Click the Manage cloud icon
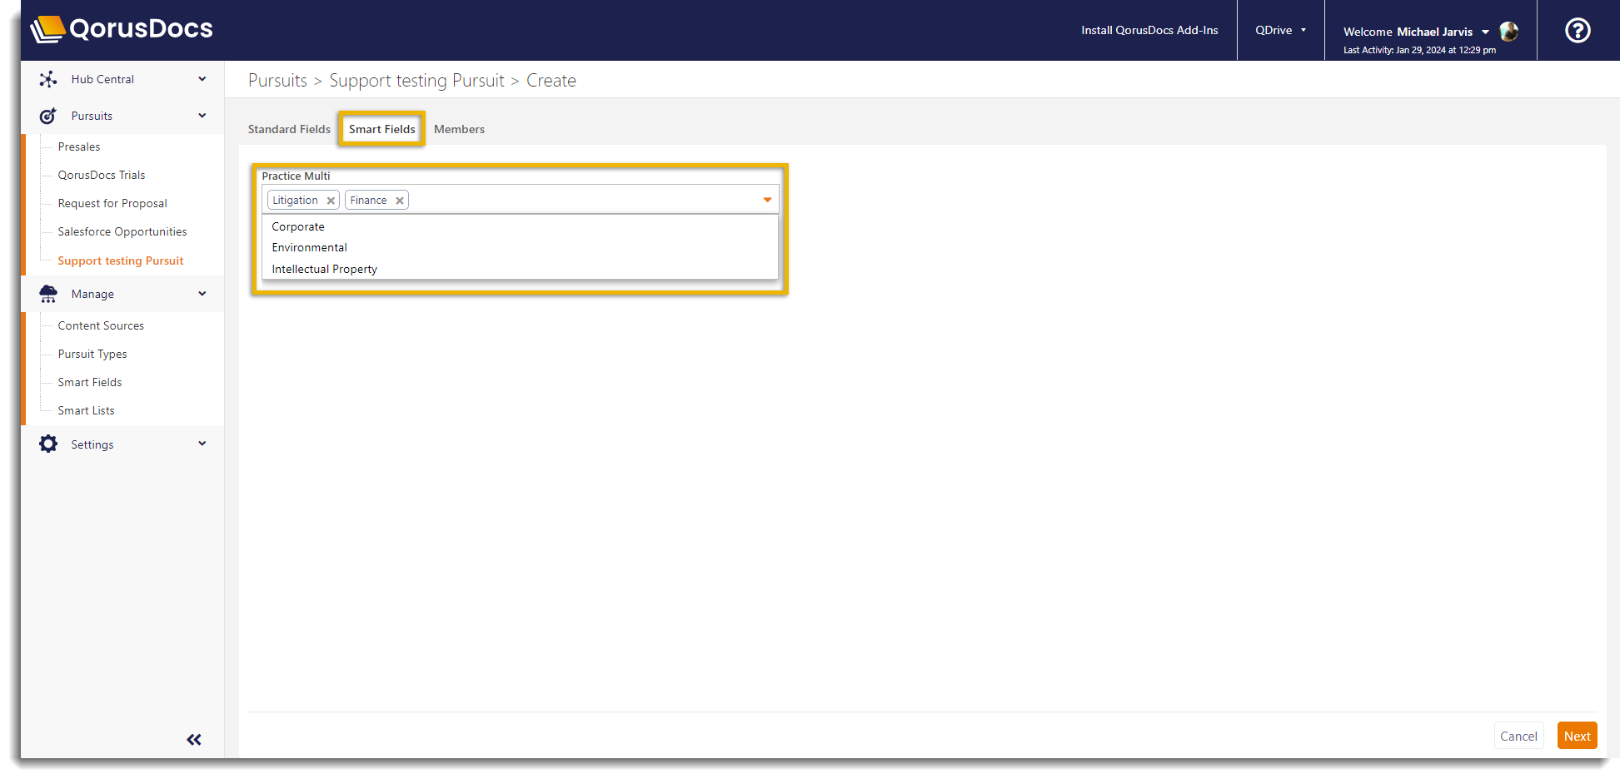The image size is (1620, 779). click(48, 294)
